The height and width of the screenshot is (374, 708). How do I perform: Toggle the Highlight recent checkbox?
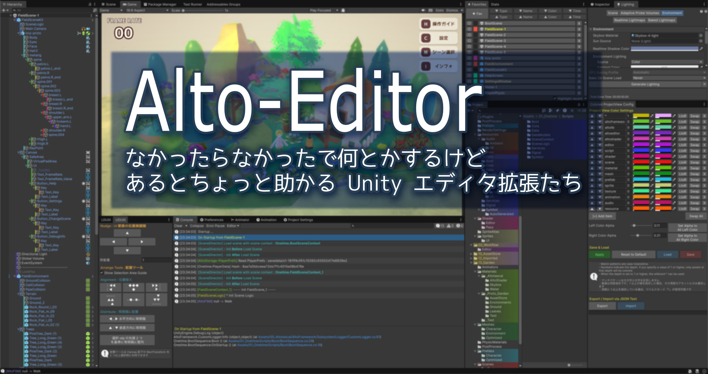tap(555, 99)
